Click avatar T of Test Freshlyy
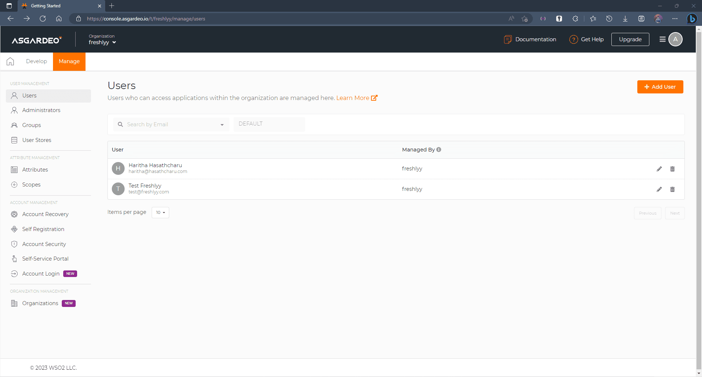The height and width of the screenshot is (377, 702). click(118, 189)
